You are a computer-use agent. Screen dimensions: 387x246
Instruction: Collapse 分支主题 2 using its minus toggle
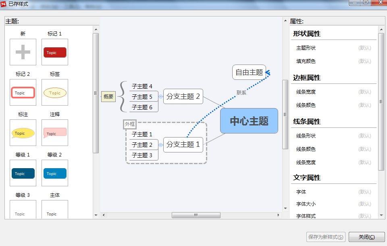[x=160, y=96]
